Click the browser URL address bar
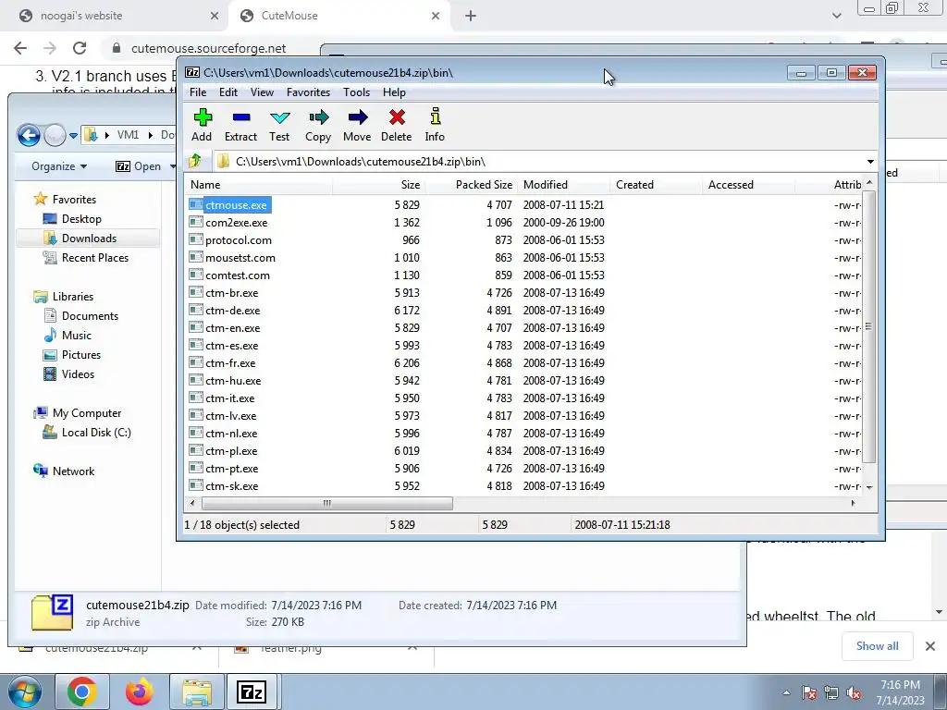The height and width of the screenshot is (710, 947). tap(208, 48)
